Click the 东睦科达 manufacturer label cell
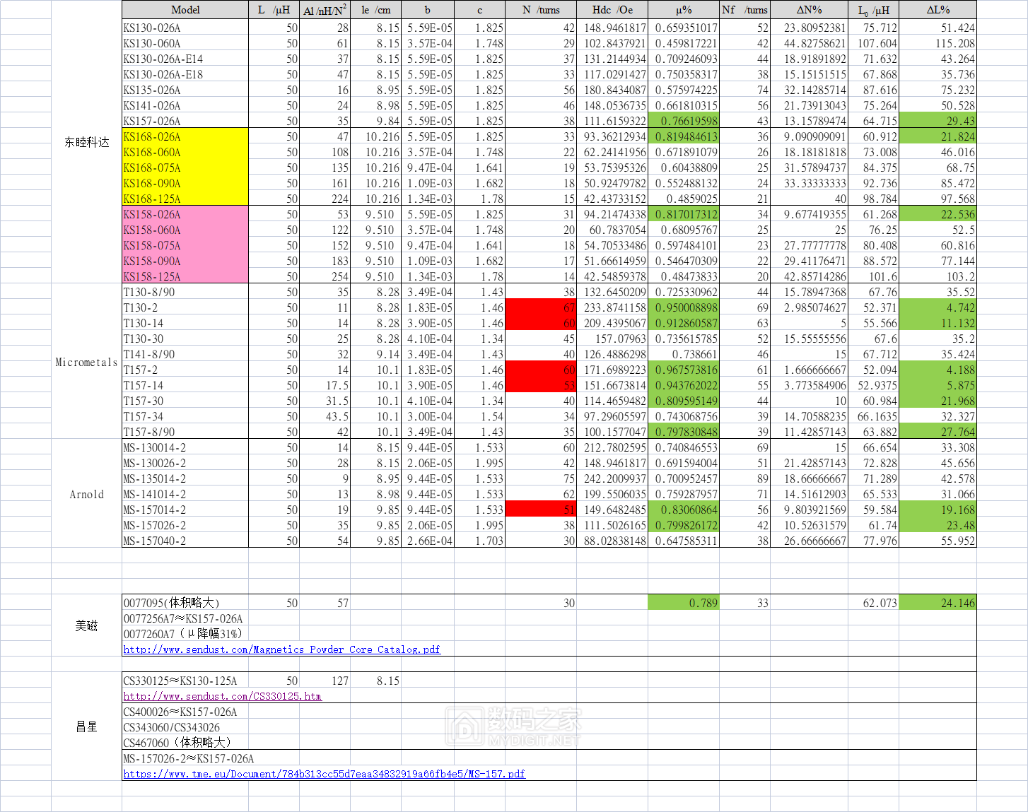This screenshot has width=1028, height=812. [x=86, y=142]
